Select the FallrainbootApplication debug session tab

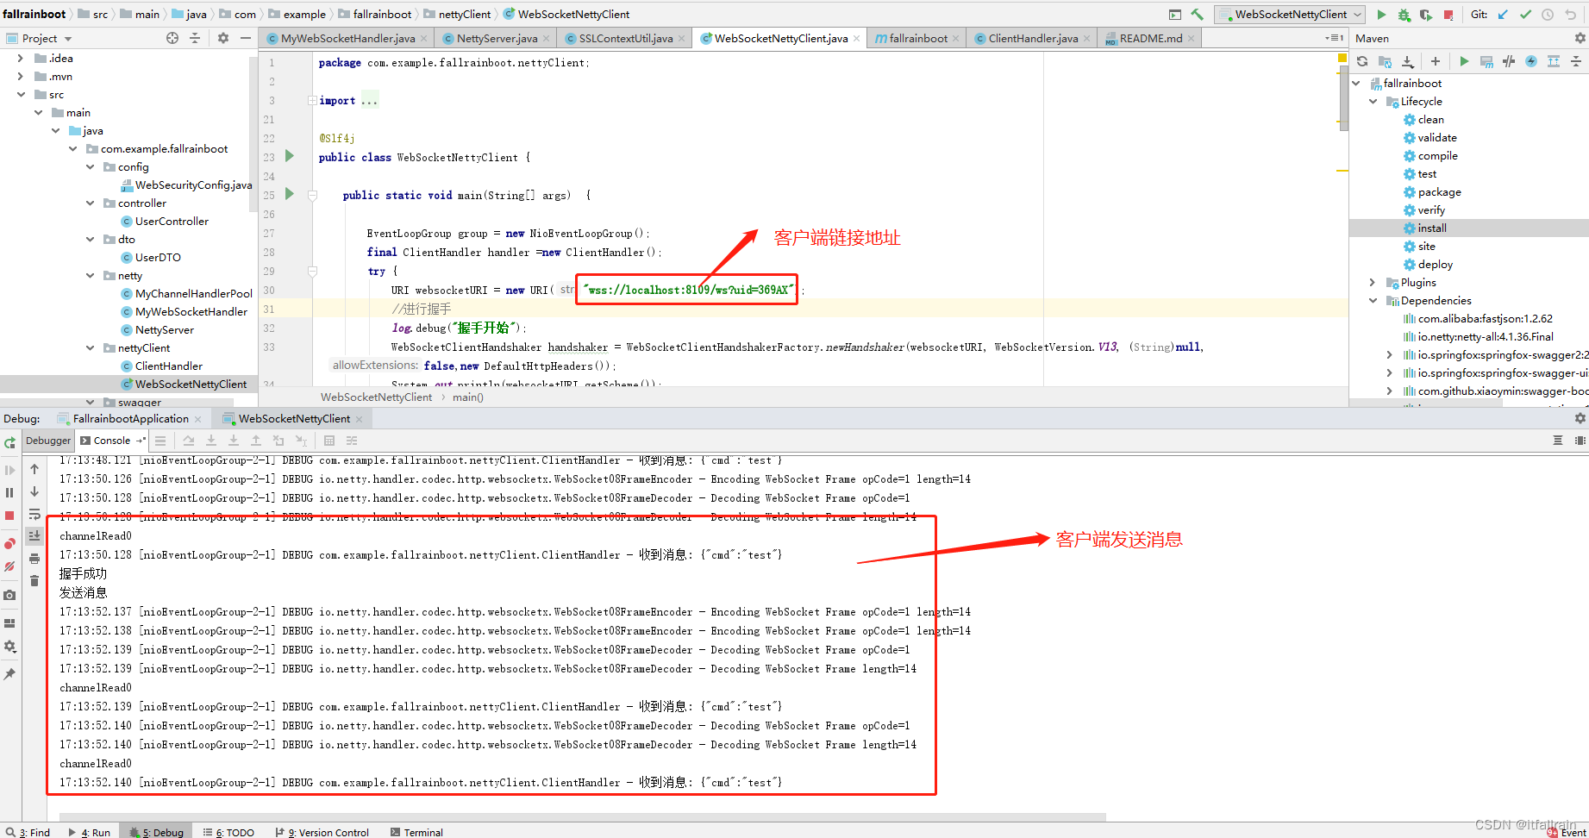point(130,418)
